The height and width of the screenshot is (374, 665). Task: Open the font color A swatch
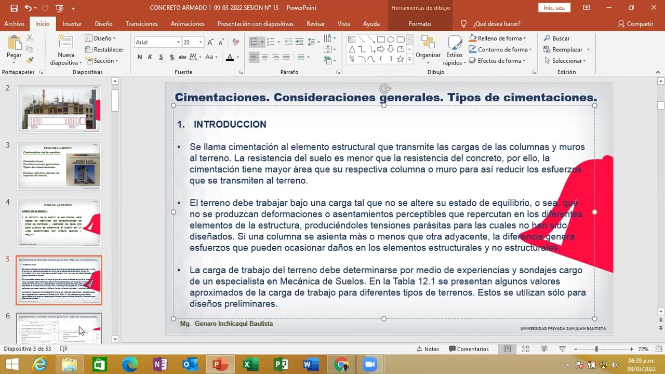point(230,57)
